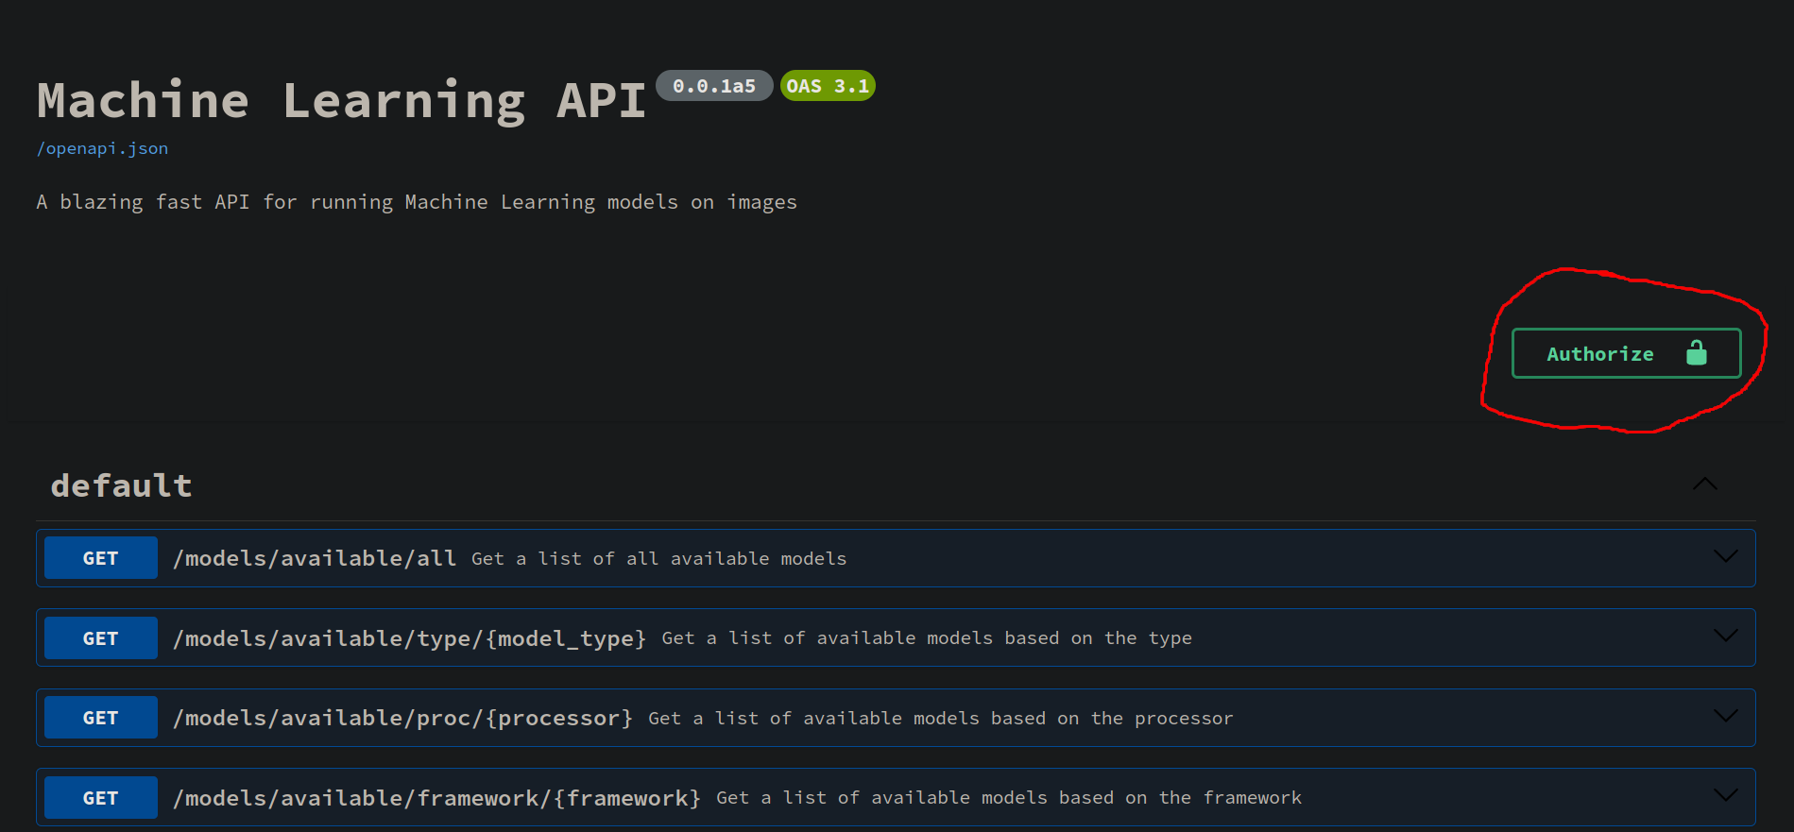This screenshot has width=1794, height=832.
Task: Click the OAS 3.1 badge
Action: [828, 86]
